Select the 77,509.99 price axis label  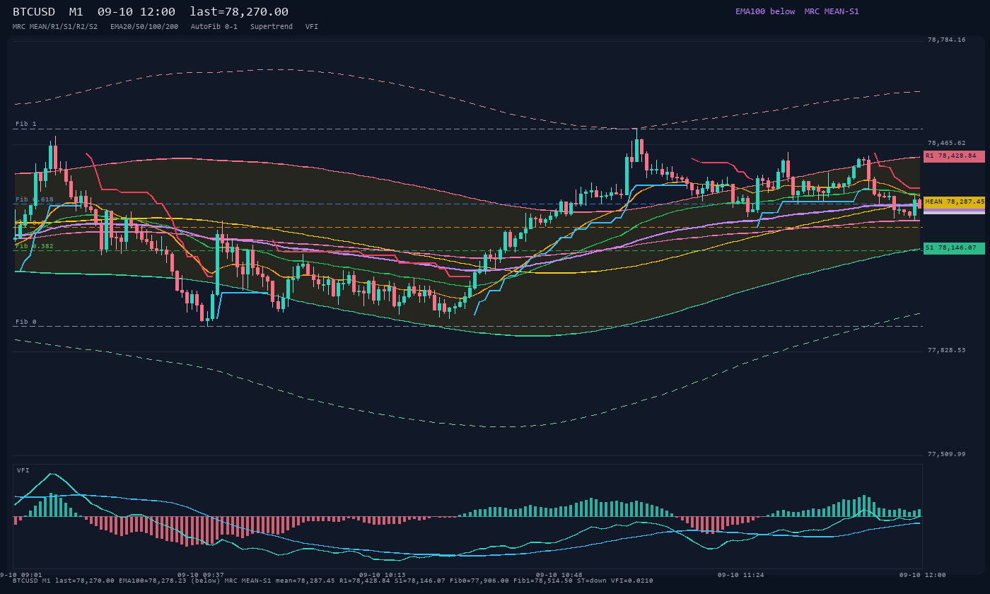point(946,454)
